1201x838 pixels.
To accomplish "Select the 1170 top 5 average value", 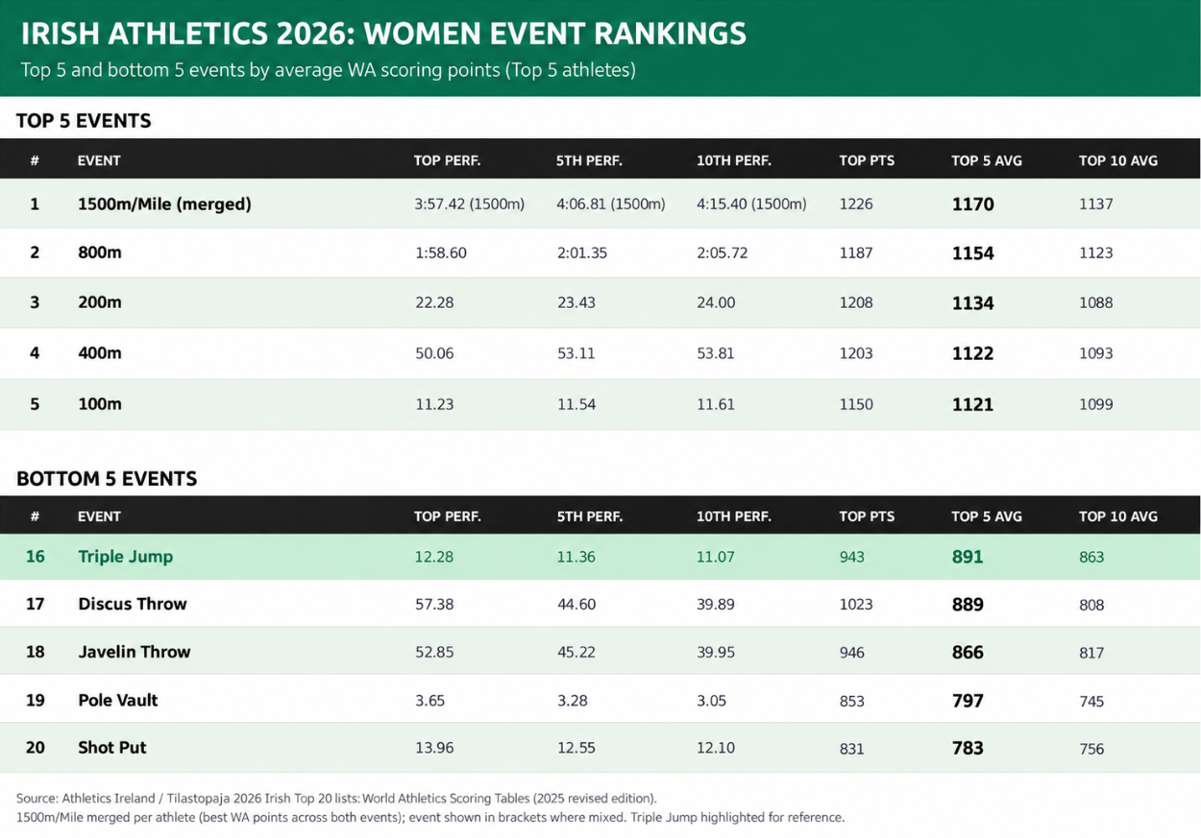I will coord(972,204).
